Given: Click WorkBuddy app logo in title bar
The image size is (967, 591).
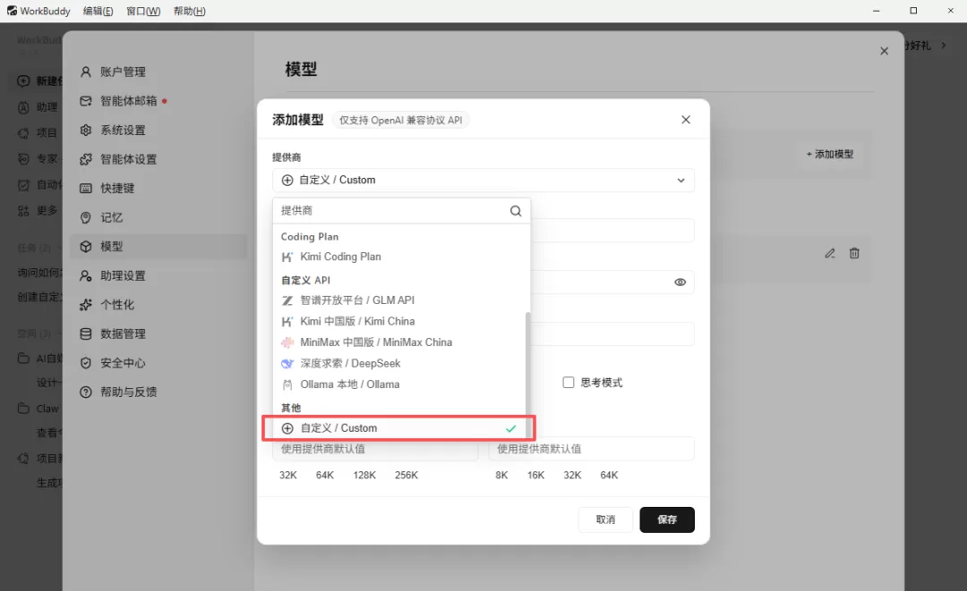Looking at the screenshot, I should pos(12,11).
